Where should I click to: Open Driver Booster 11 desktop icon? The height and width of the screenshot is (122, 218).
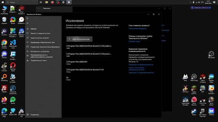pos(21,10)
